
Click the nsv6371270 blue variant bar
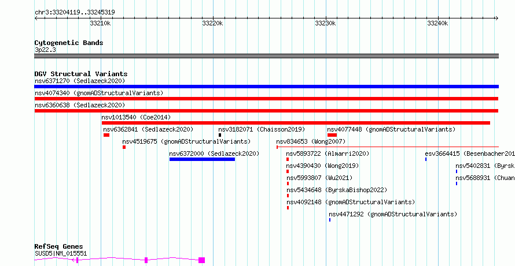[x=266, y=87]
